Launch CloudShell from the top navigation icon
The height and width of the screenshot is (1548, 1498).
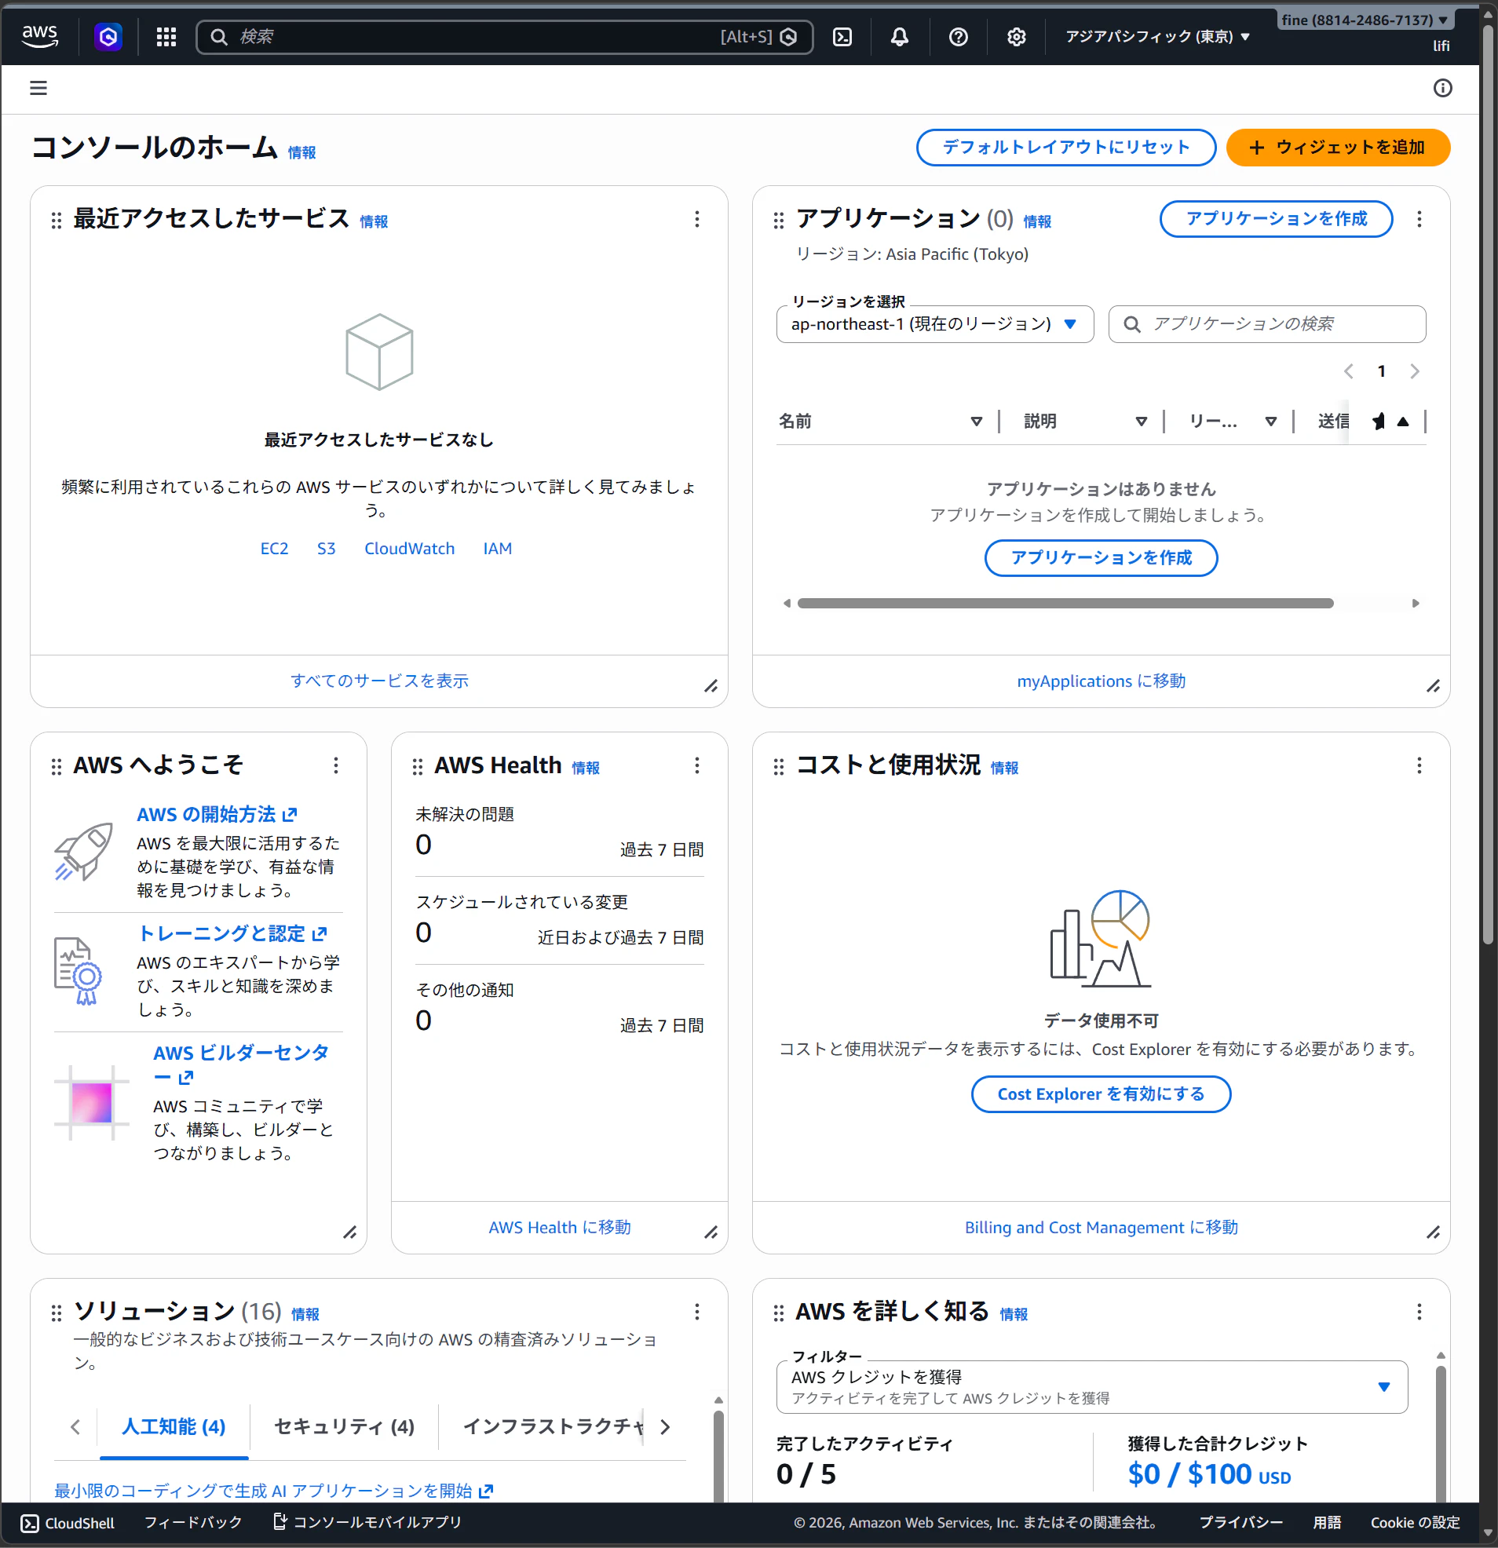tap(842, 36)
